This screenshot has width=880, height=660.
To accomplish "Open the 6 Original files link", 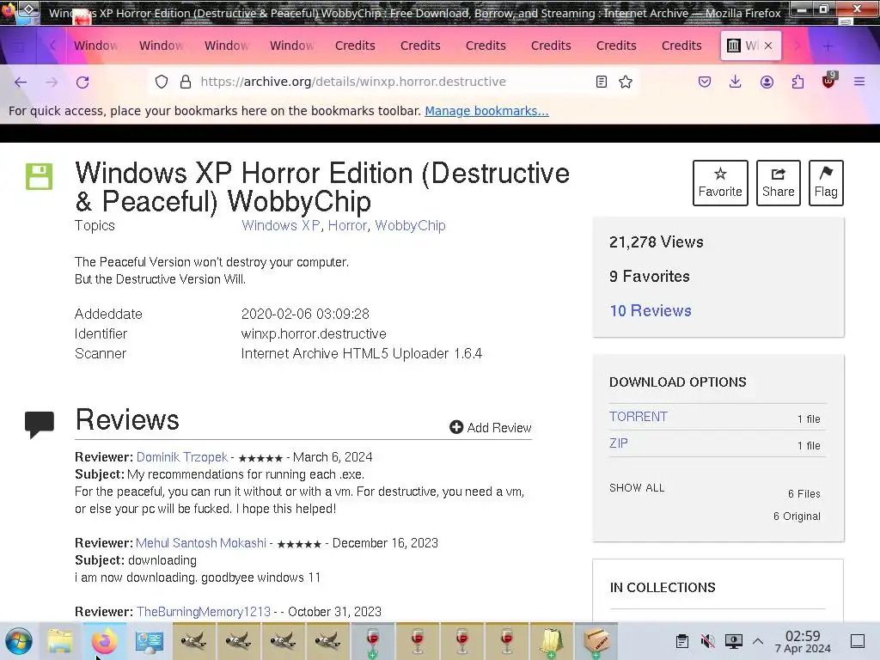I will [x=797, y=516].
